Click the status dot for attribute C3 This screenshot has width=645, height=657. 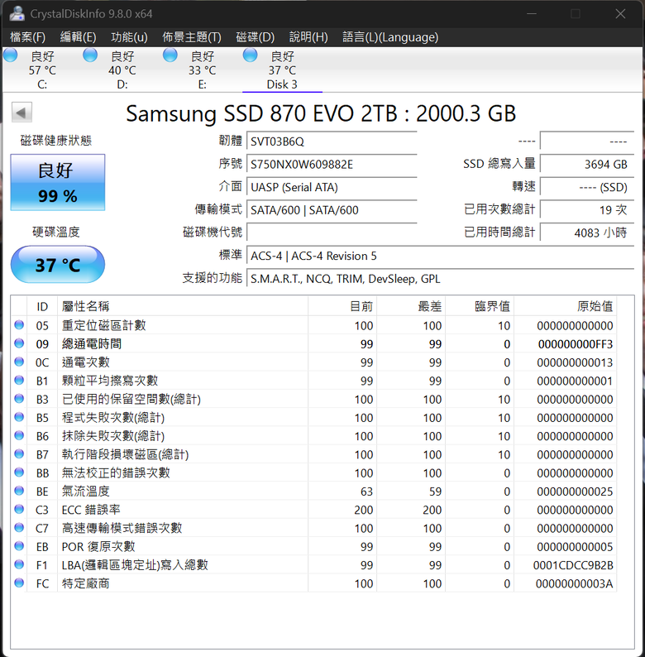coord(19,509)
